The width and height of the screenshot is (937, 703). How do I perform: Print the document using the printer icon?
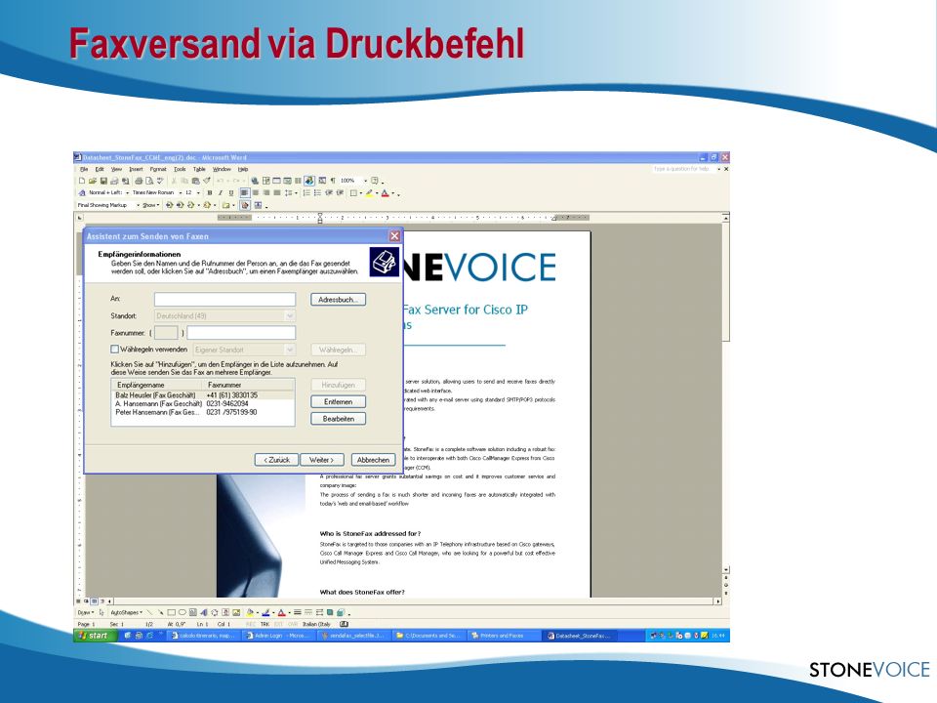[139, 181]
